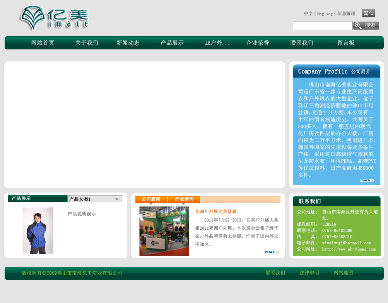Open 关于我们 page from navigation
Image resolution: width=388 pixels, height=303 pixels.
[x=87, y=43]
